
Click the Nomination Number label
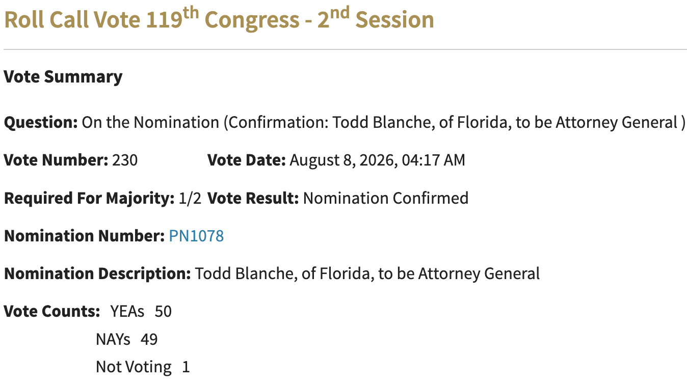pos(84,236)
